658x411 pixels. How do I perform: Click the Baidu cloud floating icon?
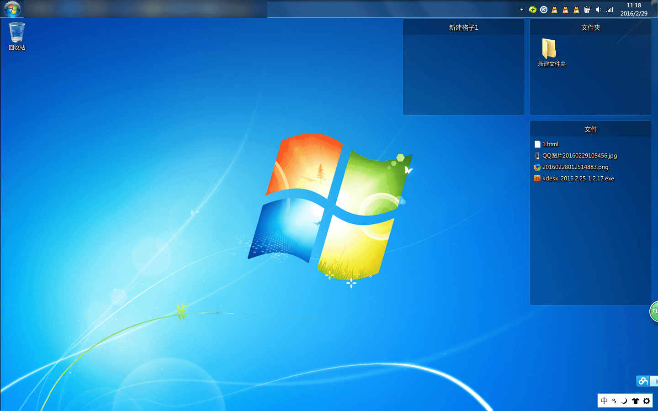[x=643, y=381]
